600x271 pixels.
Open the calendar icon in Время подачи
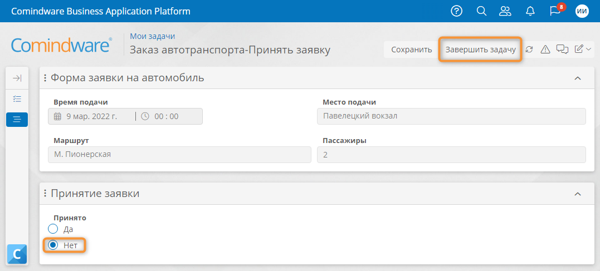tap(57, 116)
